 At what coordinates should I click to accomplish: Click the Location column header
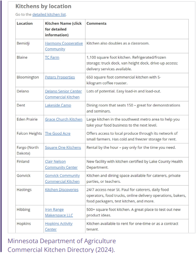click(x=24, y=23)
